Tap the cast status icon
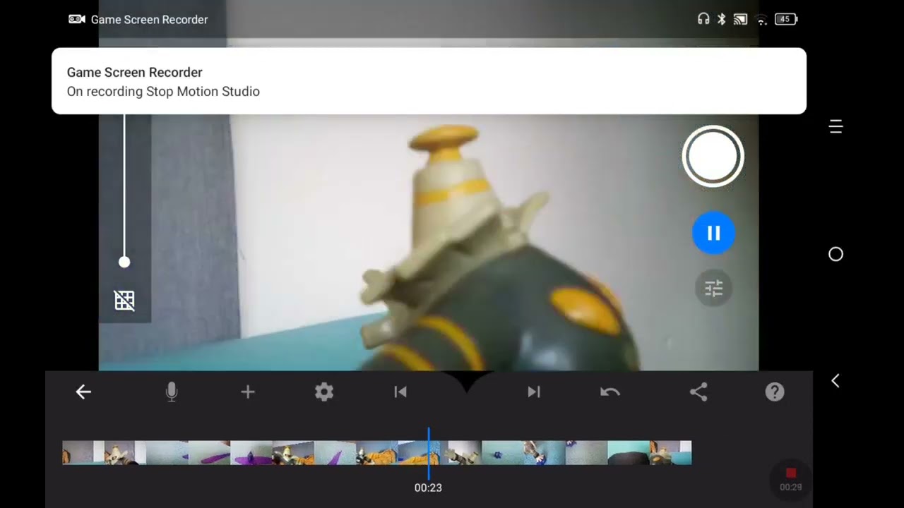This screenshot has width=904, height=508. (x=740, y=20)
